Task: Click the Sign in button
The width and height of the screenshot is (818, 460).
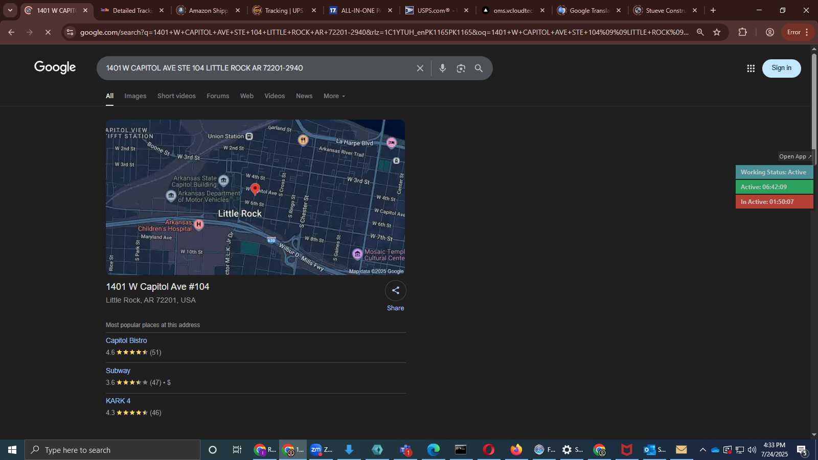Action: tap(781, 68)
